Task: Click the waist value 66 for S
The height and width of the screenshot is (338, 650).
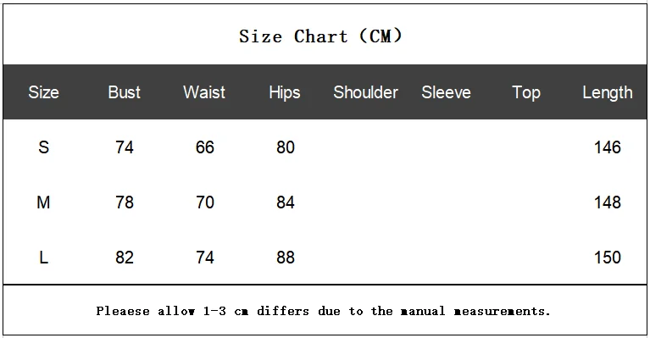Action: [205, 147]
